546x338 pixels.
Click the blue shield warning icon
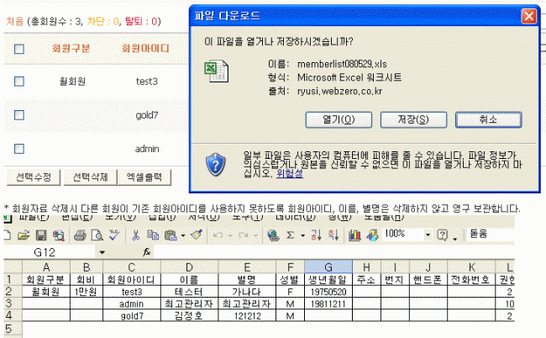[x=216, y=165]
